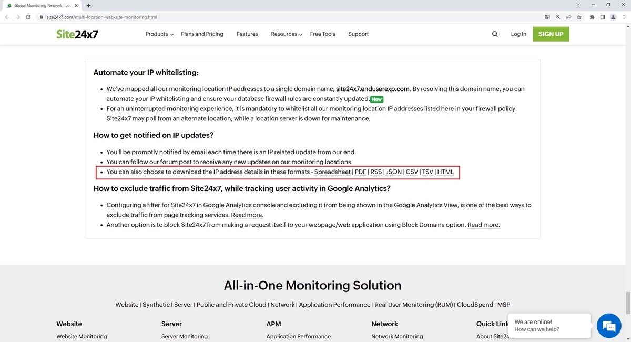
Task: Click Read more about Google Analytics filter
Action: [x=247, y=215]
